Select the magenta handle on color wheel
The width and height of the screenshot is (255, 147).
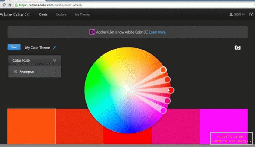coord(163,111)
